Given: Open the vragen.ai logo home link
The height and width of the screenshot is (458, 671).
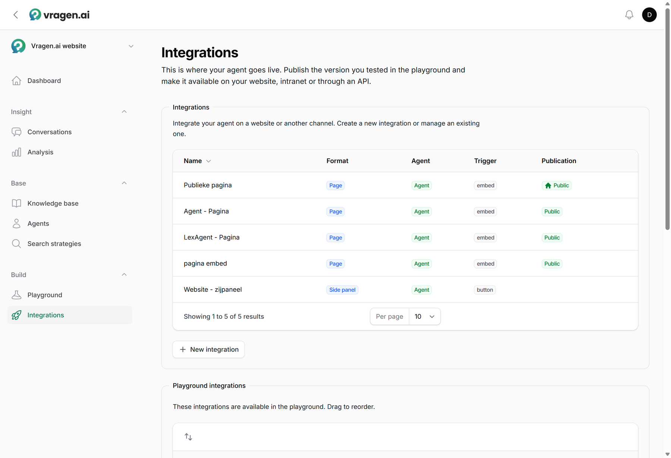Looking at the screenshot, I should pos(60,15).
